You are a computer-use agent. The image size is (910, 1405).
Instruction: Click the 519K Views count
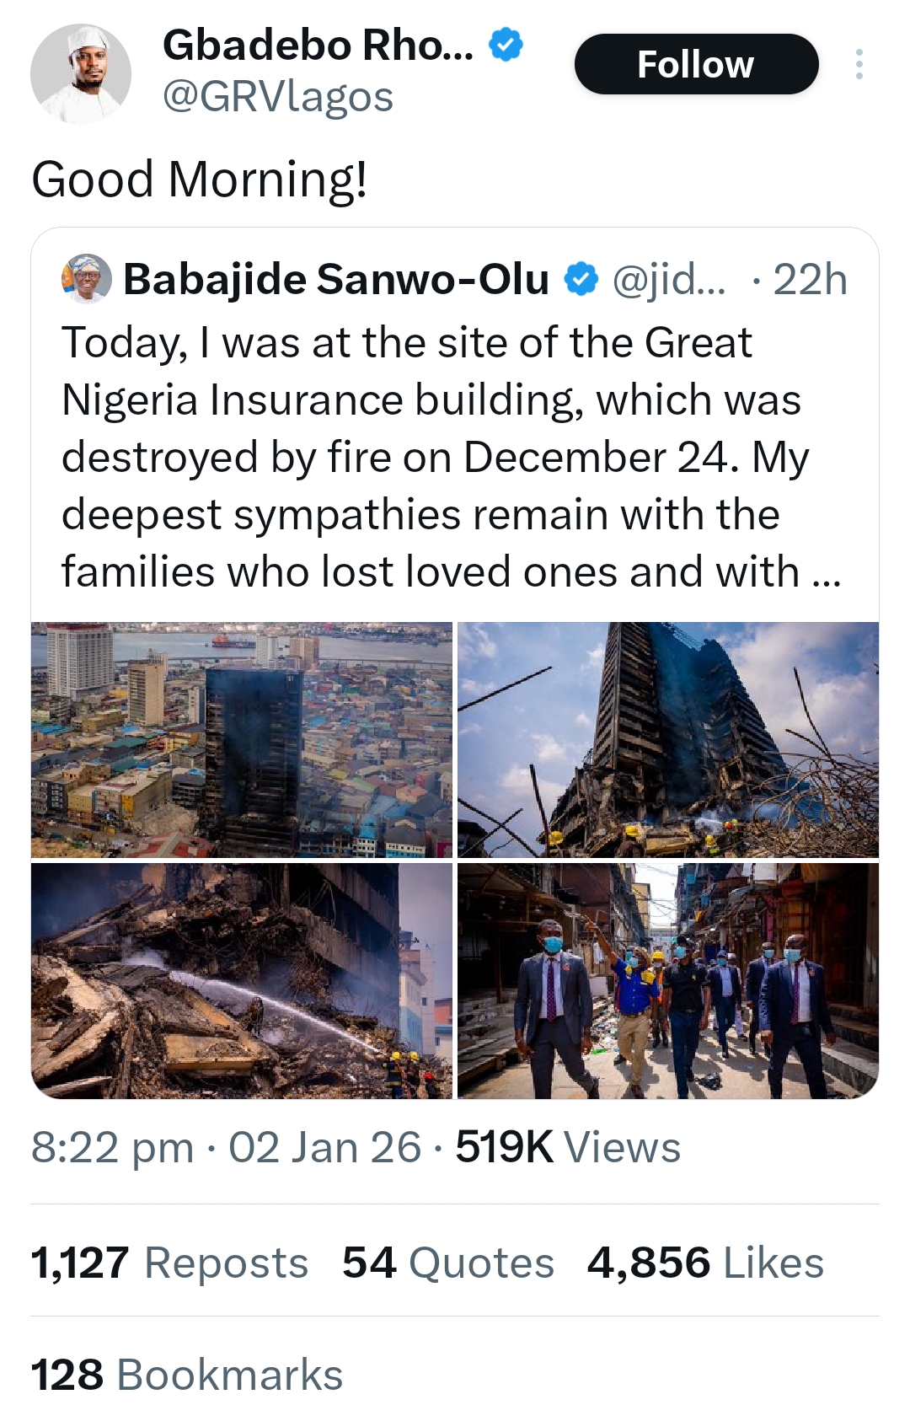567,1147
